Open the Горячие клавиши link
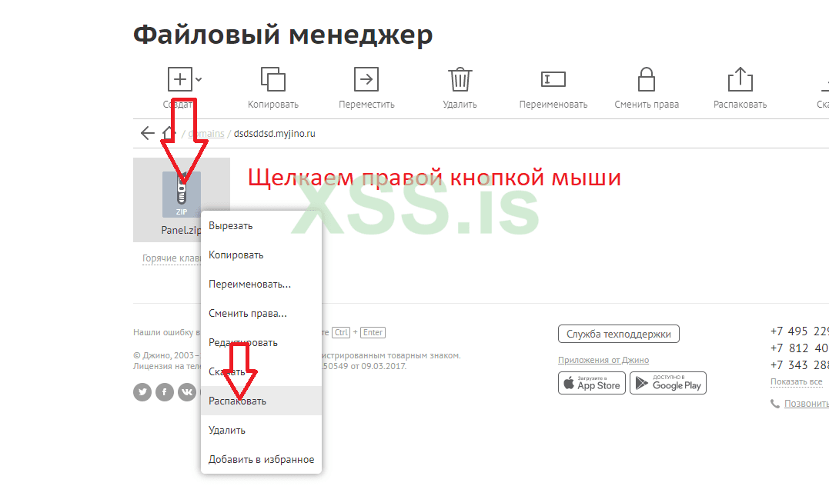The height and width of the screenshot is (496, 829). click(x=172, y=258)
